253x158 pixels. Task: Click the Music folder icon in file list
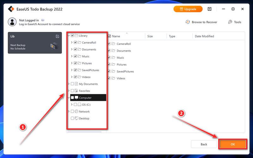(x=113, y=58)
